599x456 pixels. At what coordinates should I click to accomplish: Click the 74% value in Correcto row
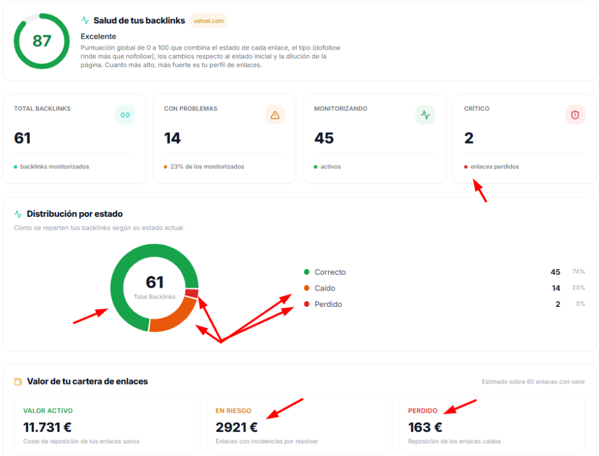[579, 271]
